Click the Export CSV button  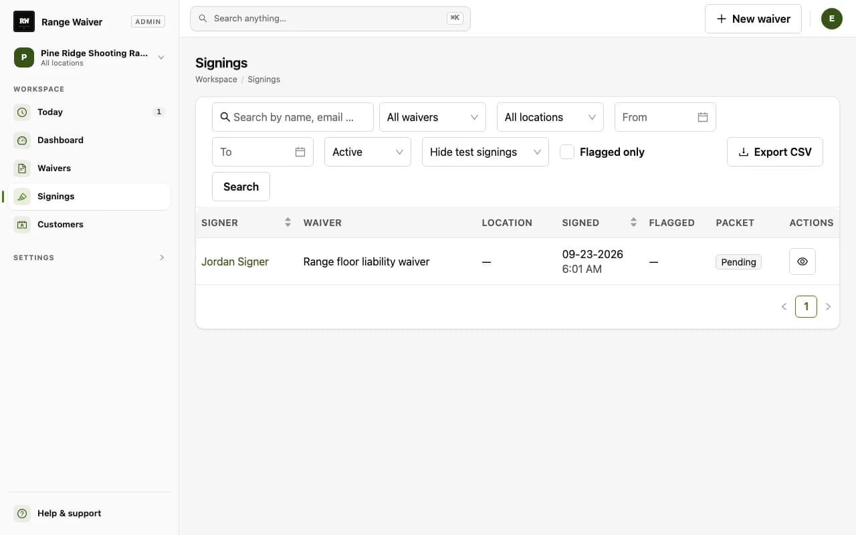pos(775,152)
